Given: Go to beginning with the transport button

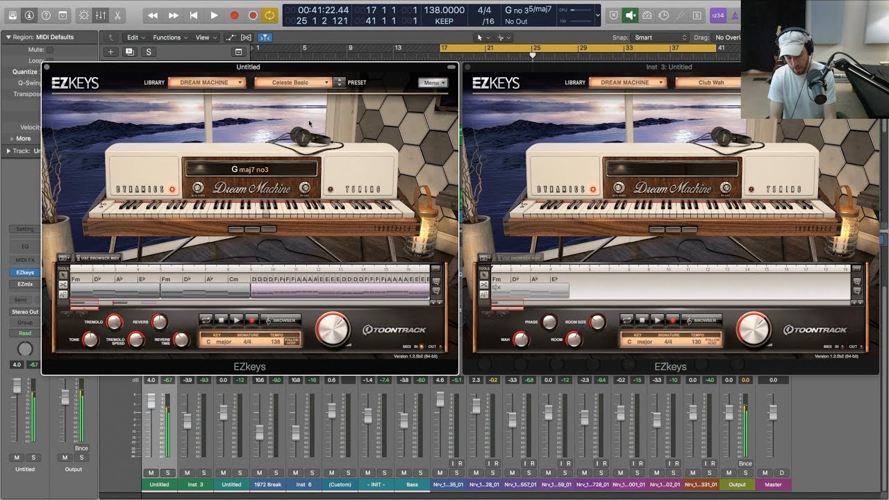Looking at the screenshot, I should click(x=194, y=15).
